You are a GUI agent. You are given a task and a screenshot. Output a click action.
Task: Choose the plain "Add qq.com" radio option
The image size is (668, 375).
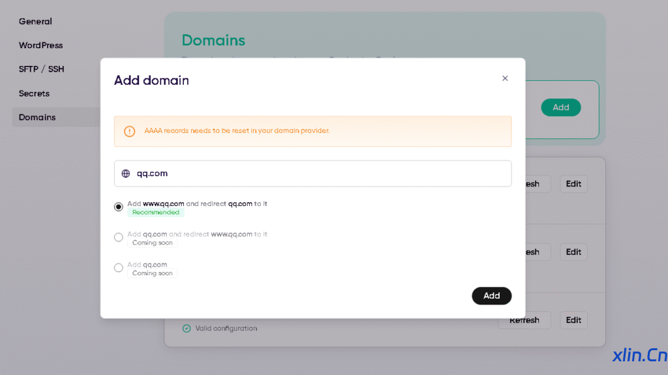pos(119,267)
